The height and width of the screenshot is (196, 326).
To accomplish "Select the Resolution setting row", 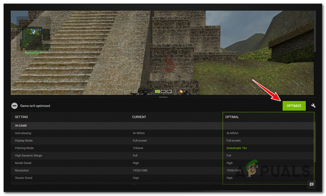I will (x=162, y=170).
